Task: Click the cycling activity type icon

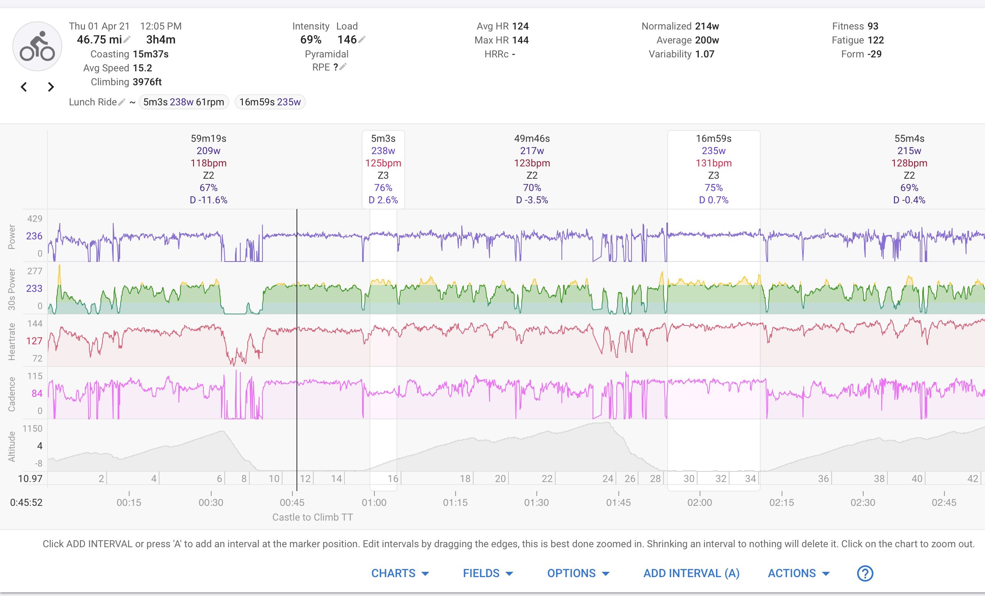Action: pyautogui.click(x=37, y=47)
